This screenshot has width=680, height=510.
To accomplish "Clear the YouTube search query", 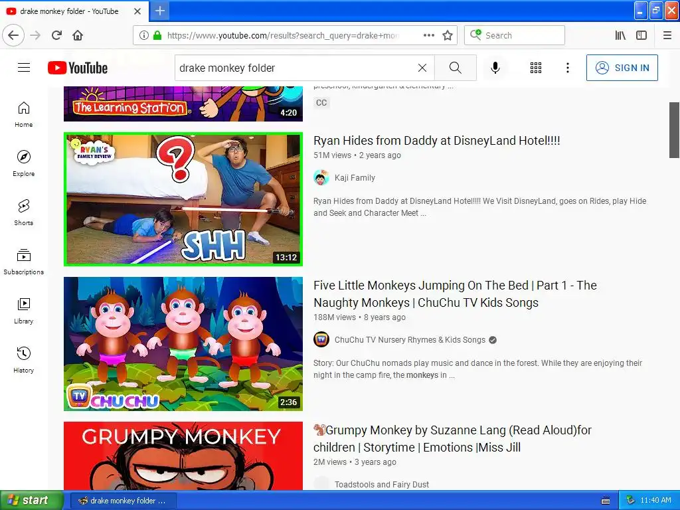I will tap(422, 68).
